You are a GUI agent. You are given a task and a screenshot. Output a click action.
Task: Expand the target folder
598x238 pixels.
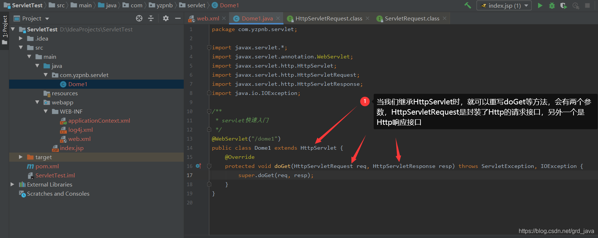click(x=21, y=157)
